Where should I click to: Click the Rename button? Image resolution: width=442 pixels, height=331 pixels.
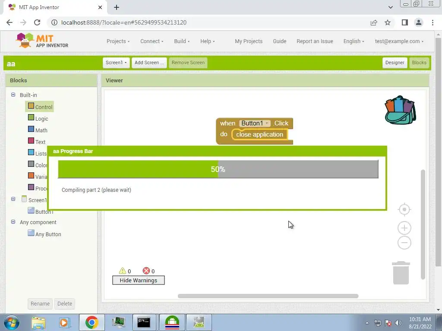point(40,303)
